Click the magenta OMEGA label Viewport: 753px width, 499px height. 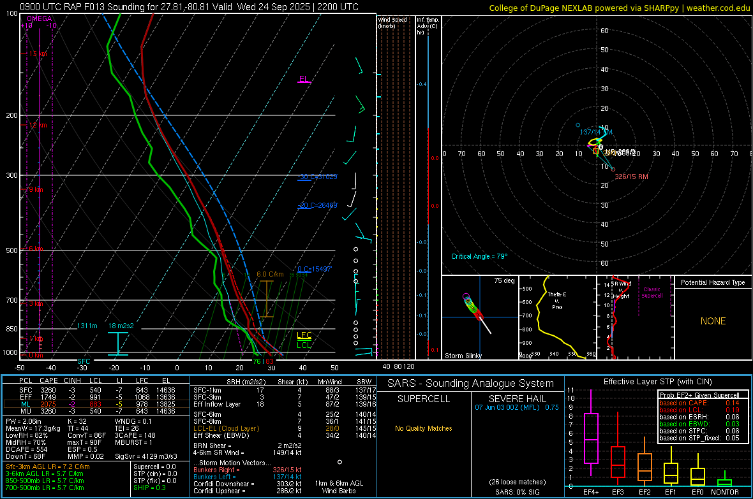click(40, 18)
